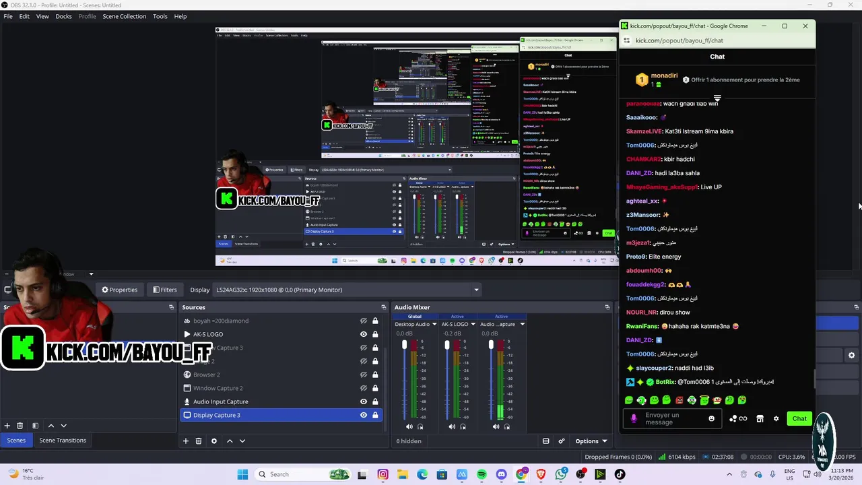Switch audio mixer layout icon
This screenshot has height=485, width=862.
point(546,441)
